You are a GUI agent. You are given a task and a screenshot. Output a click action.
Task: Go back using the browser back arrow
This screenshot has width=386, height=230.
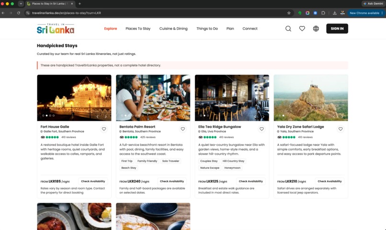click(3, 13)
